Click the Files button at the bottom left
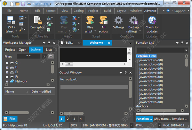Viewport: 192px width, 130px height. tap(10, 119)
